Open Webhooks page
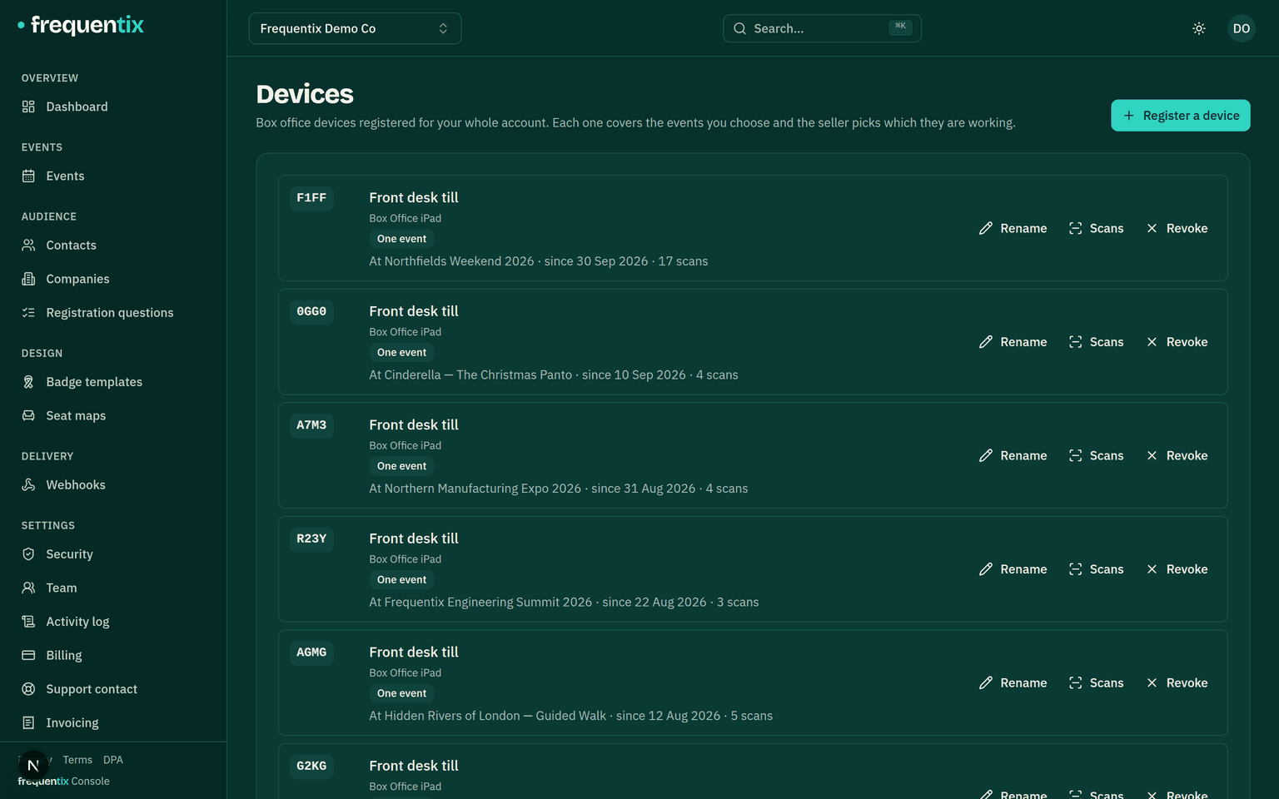The height and width of the screenshot is (799, 1279). pos(113,484)
